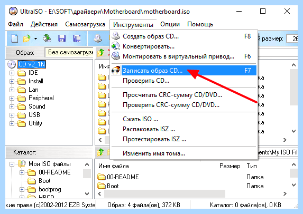
Task: Open the Опции menu
Action: pos(170,24)
